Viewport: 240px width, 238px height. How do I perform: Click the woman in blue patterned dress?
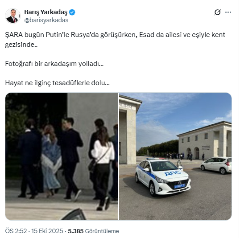coord(50,159)
